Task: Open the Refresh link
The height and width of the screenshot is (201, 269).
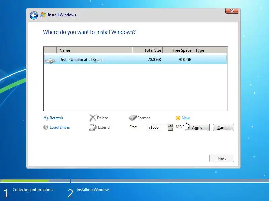Action: pos(56,118)
